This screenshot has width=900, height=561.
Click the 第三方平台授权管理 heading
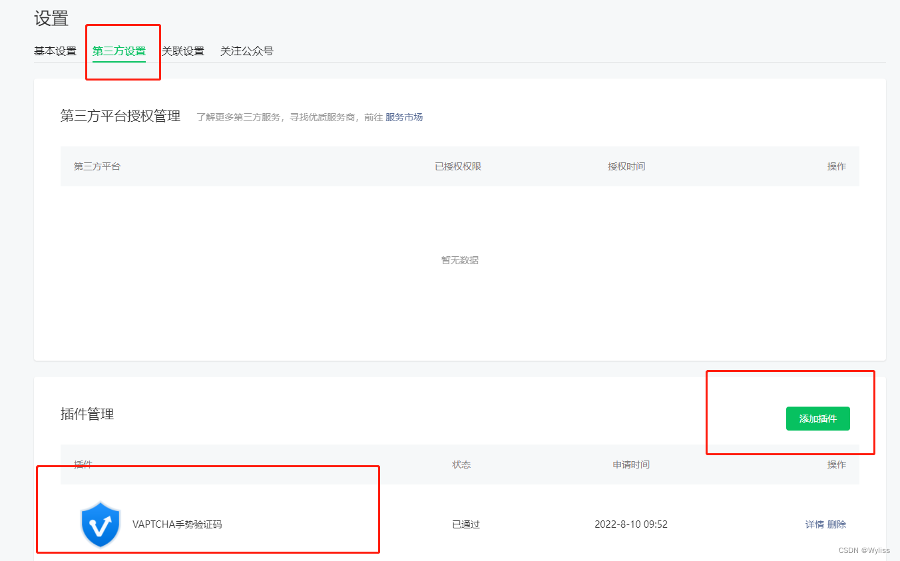120,116
